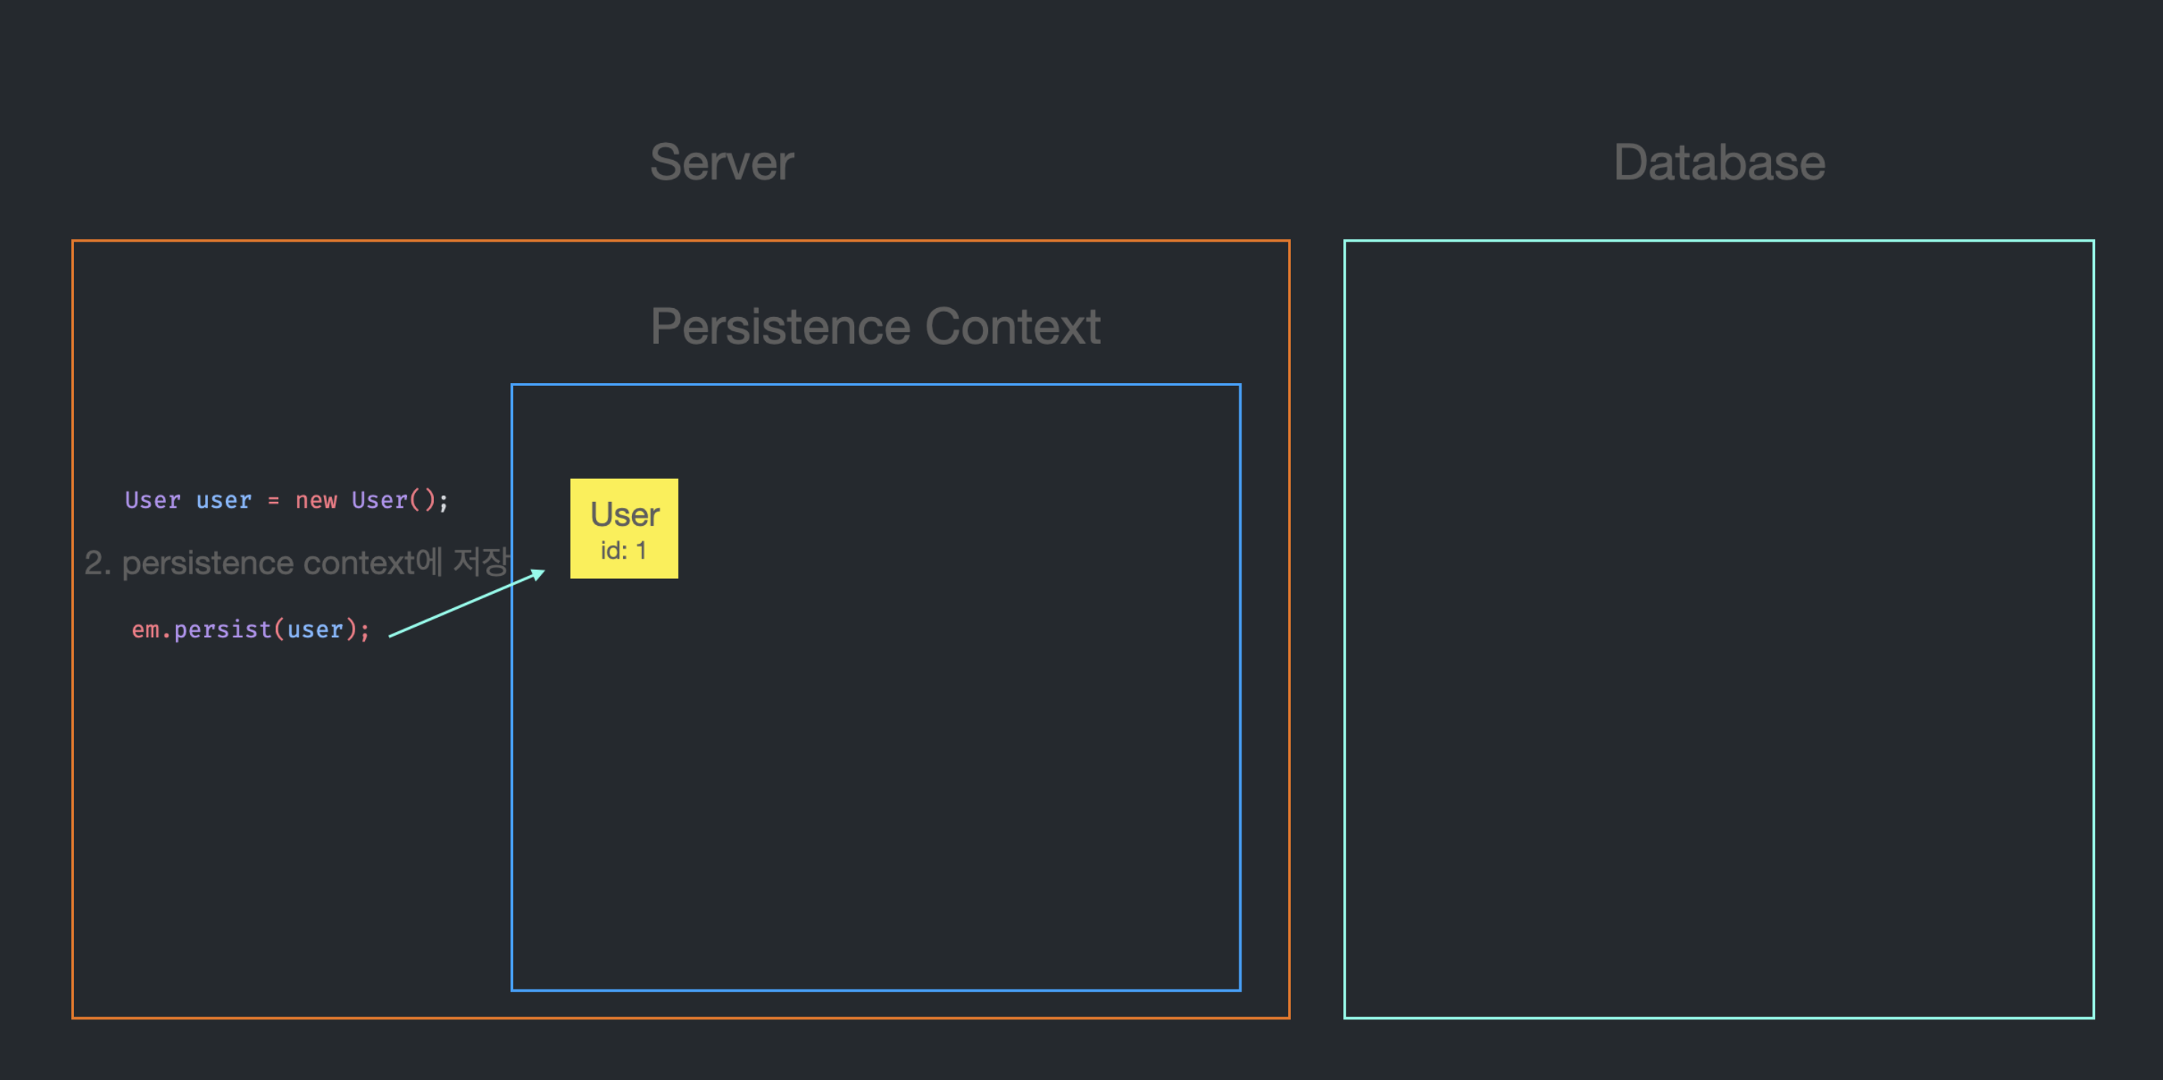Click the cyan arrowhead pointing to User box
This screenshot has height=1080, width=2163.
(x=539, y=574)
